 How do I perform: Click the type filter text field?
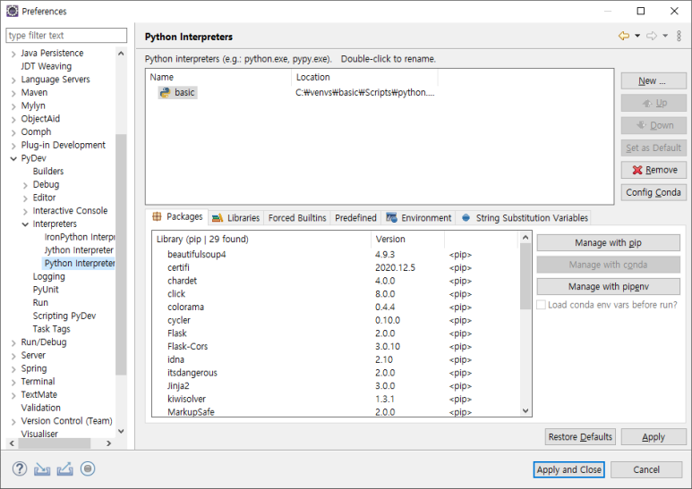pyautogui.click(x=66, y=35)
